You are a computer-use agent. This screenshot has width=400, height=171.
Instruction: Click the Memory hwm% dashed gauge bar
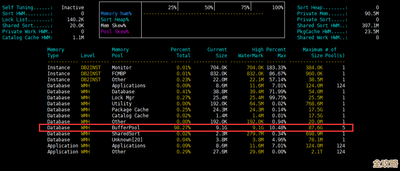(x=203, y=14)
